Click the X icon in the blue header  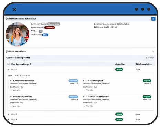point(14,10)
